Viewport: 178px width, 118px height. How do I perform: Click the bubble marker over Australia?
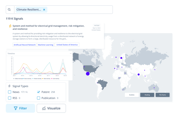point(154,88)
